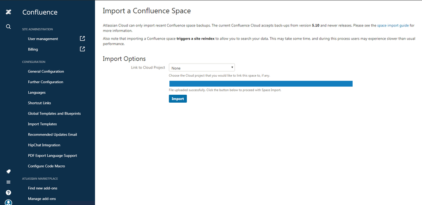The height and width of the screenshot is (205, 422).
Task: Click the Import button
Action: (x=177, y=99)
